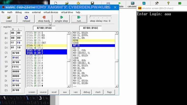Click the reload button
The image size is (187, 105).
26,19
